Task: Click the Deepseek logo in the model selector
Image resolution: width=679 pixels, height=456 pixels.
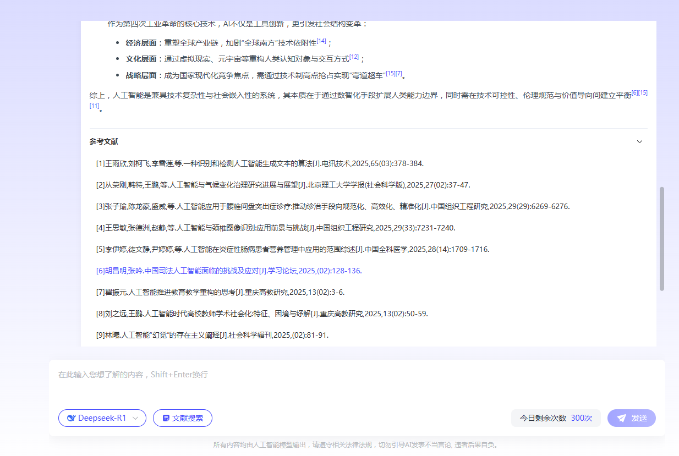Action: click(72, 418)
